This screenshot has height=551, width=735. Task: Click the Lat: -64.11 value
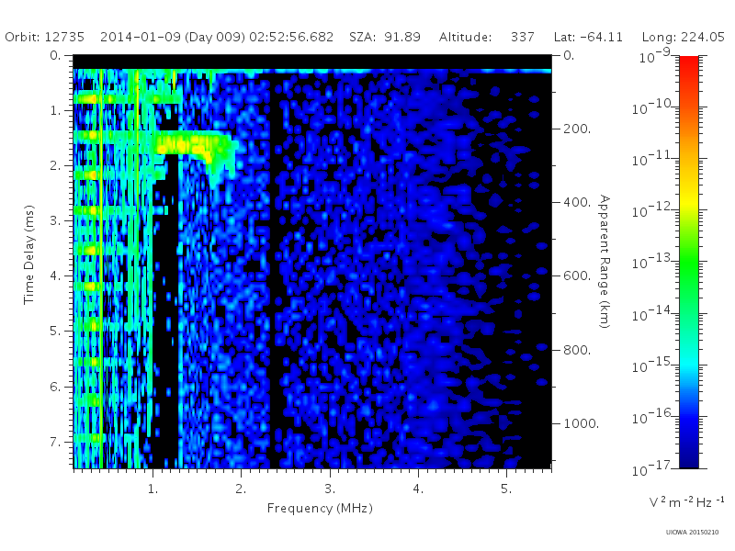click(588, 37)
